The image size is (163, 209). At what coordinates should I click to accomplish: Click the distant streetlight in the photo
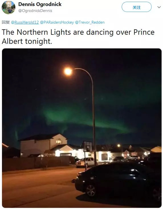coord(119,146)
